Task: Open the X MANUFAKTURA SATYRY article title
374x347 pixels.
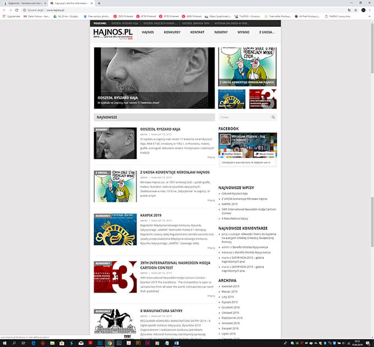Action: tap(161, 311)
